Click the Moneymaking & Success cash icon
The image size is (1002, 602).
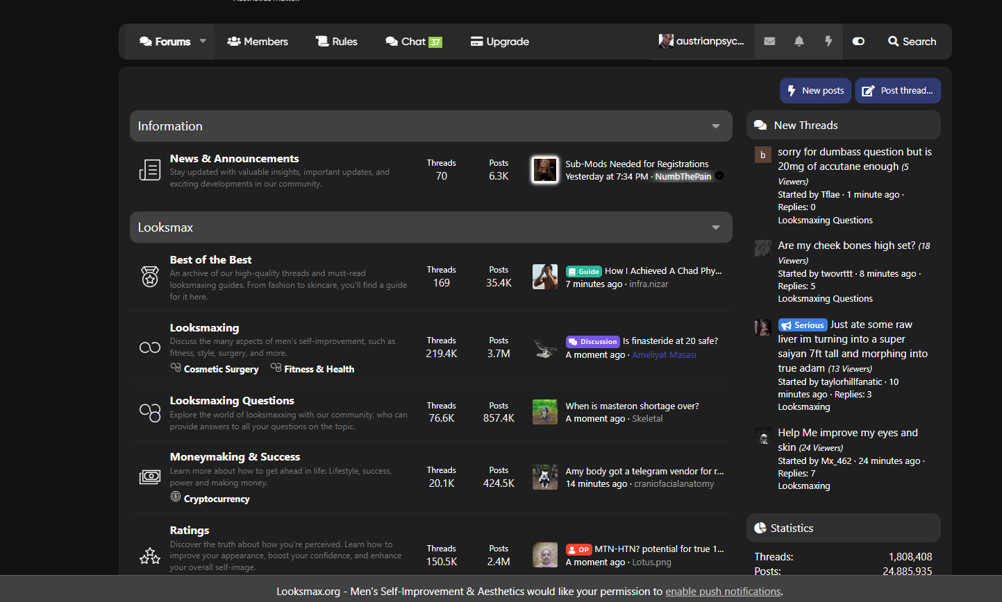pyautogui.click(x=150, y=477)
